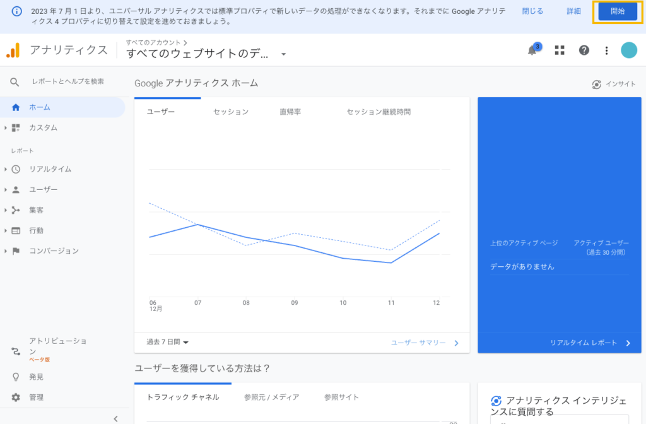Click the notifications bell icon
The width and height of the screenshot is (646, 424).
532,50
